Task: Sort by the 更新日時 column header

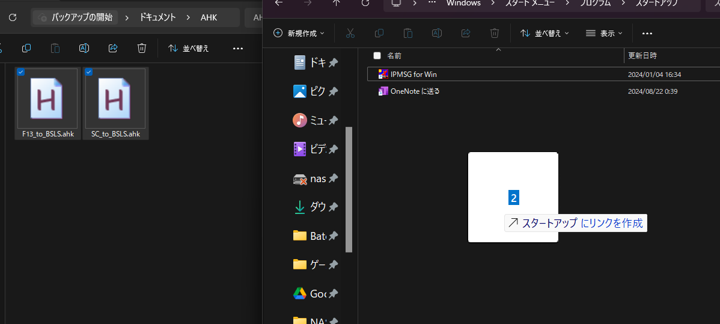Action: (642, 56)
